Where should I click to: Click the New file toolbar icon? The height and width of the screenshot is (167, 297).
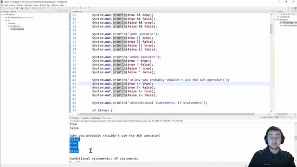pyautogui.click(x=2, y=8)
